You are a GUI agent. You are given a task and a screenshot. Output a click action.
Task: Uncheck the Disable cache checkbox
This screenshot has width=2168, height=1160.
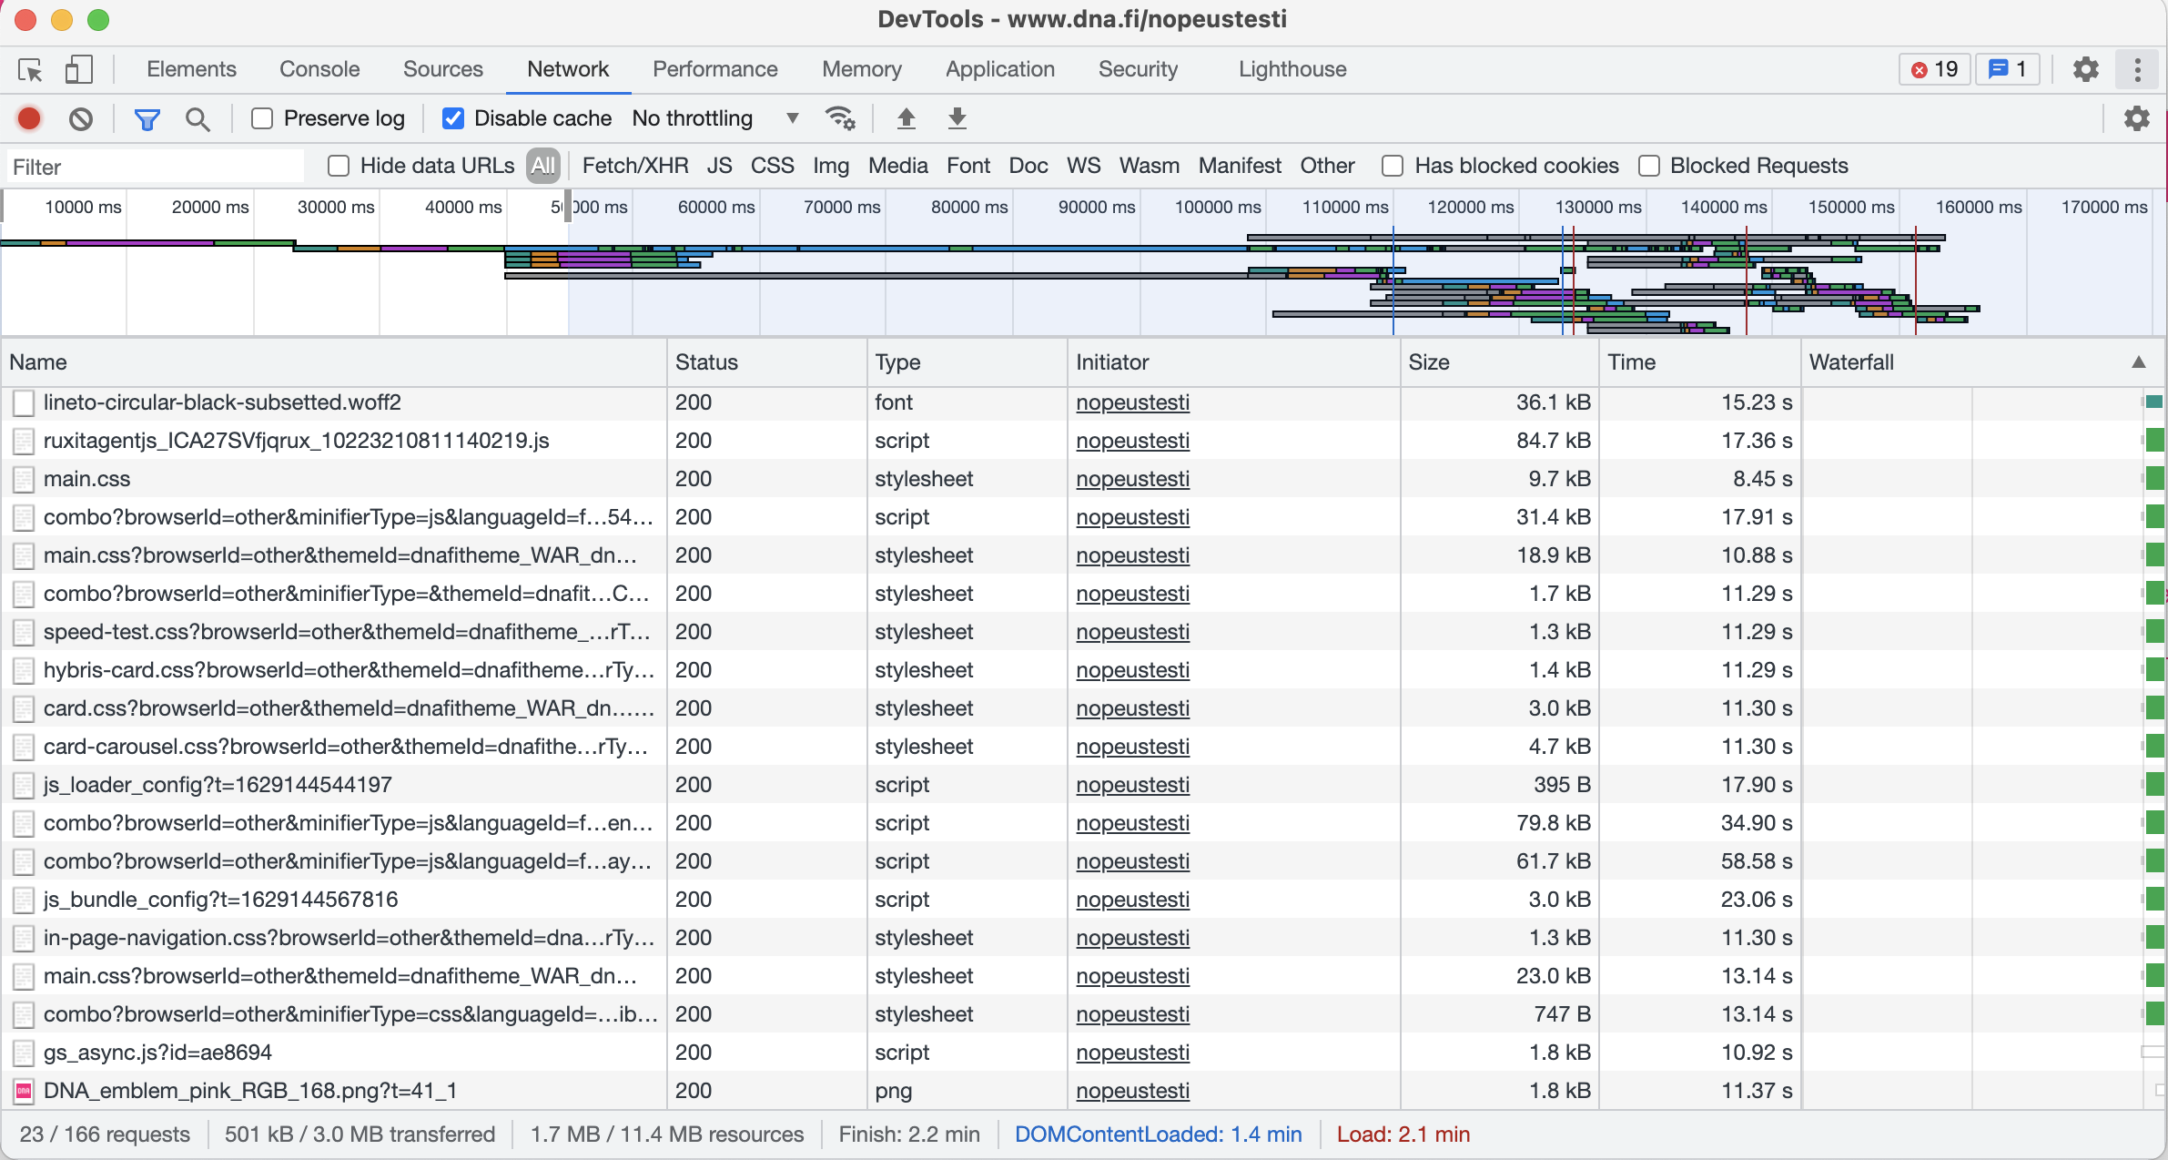click(x=452, y=118)
